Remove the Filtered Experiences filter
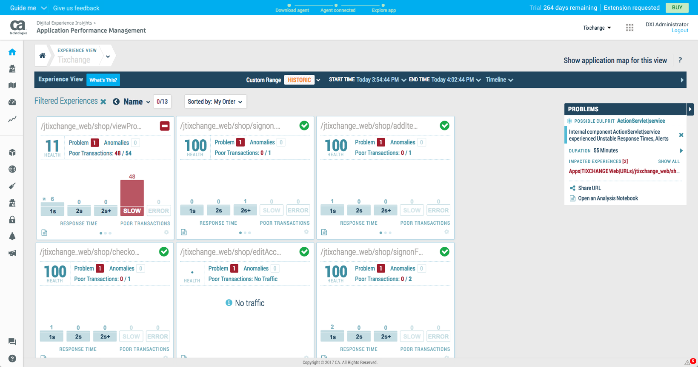The height and width of the screenshot is (367, 698). tap(103, 102)
